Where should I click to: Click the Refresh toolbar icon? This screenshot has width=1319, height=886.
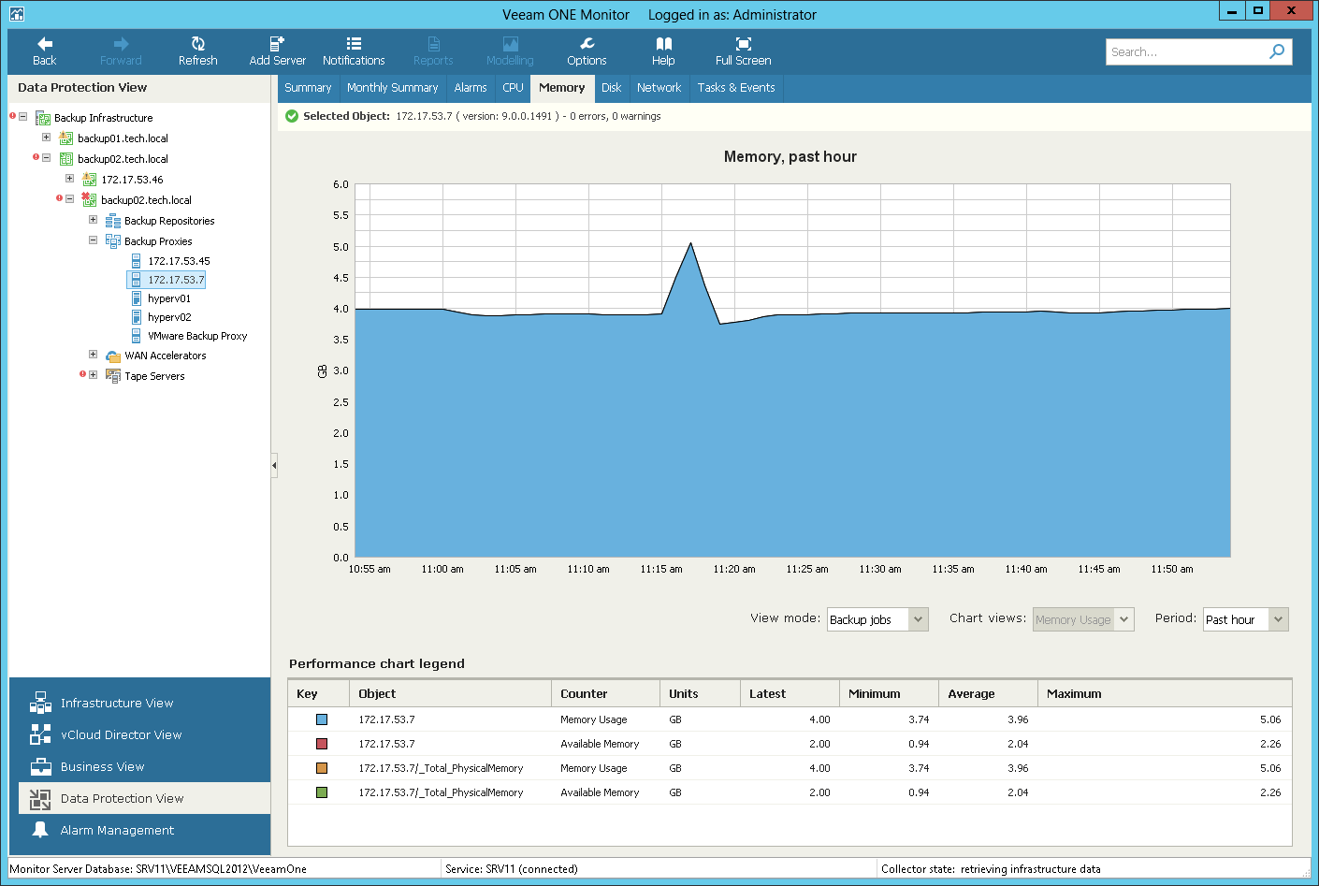point(198,44)
